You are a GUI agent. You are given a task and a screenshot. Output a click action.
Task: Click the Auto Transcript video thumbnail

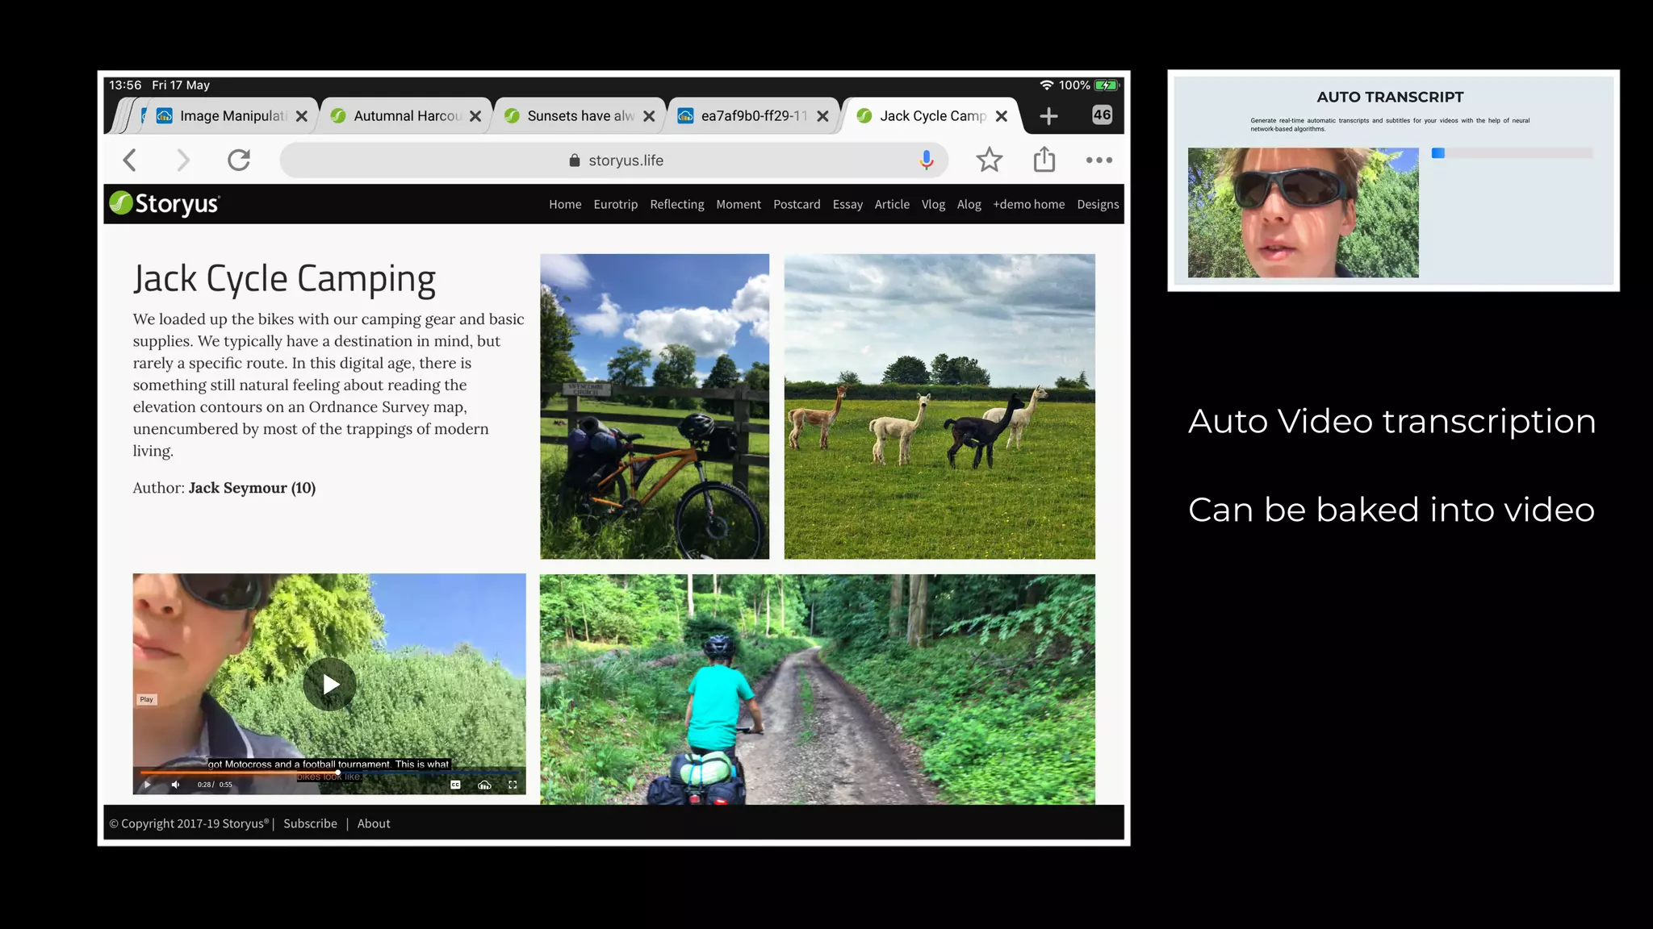click(1303, 213)
